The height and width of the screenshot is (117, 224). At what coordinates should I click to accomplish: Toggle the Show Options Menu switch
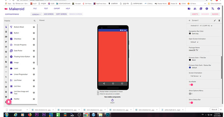[x=191, y=94]
